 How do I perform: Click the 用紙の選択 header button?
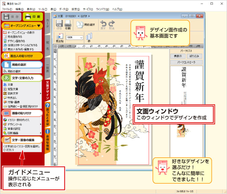[22, 65]
